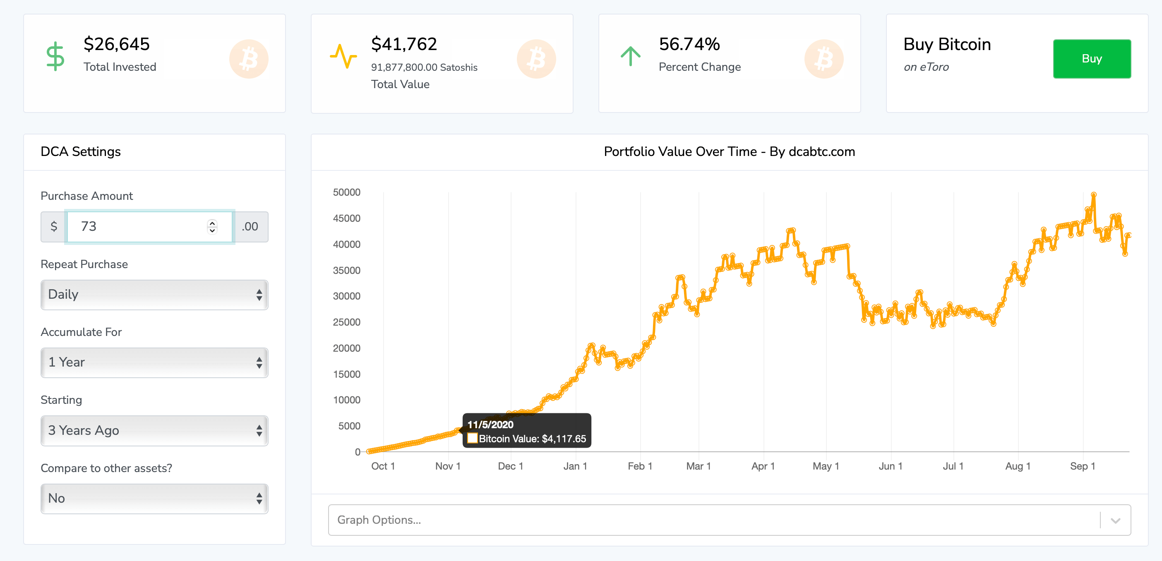Screen dimensions: 1162x561
Task: Click the yellow pulse activity icon
Action: pyautogui.click(x=343, y=56)
